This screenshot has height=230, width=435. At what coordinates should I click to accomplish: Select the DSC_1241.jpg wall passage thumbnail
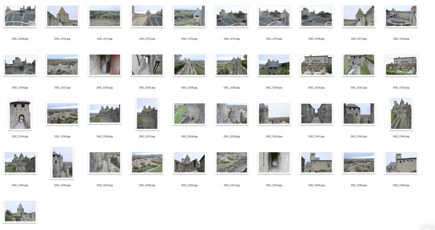pos(316,114)
